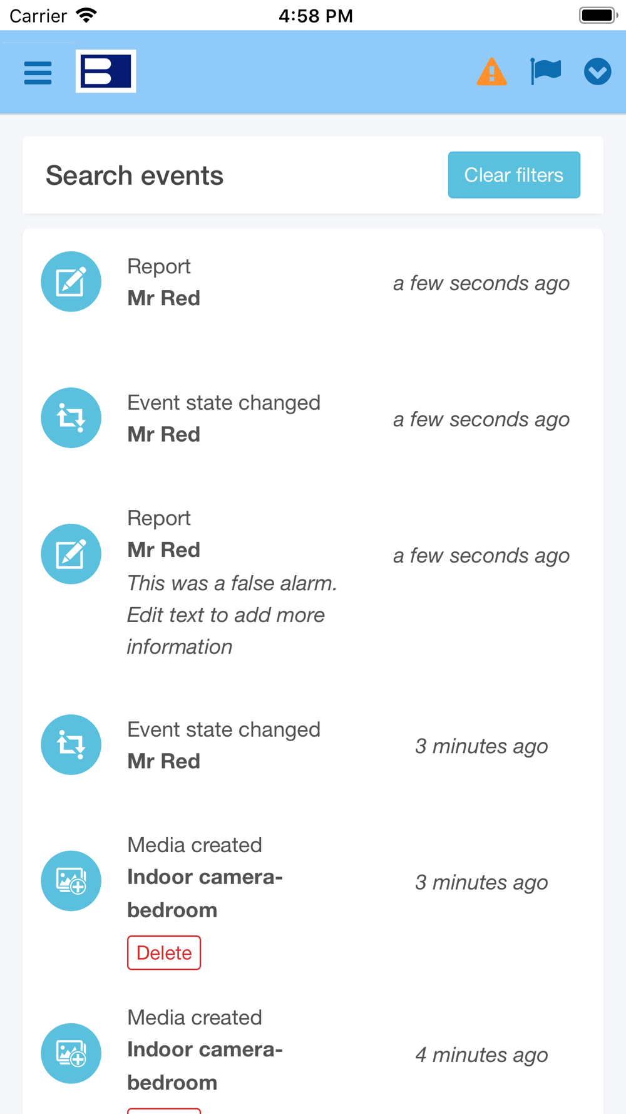
Task: Tap the false alarm Report edit icon
Action: [71, 554]
